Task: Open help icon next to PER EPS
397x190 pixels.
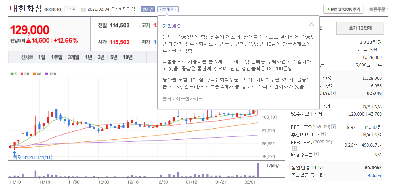Action: pyautogui.click(x=333, y=127)
